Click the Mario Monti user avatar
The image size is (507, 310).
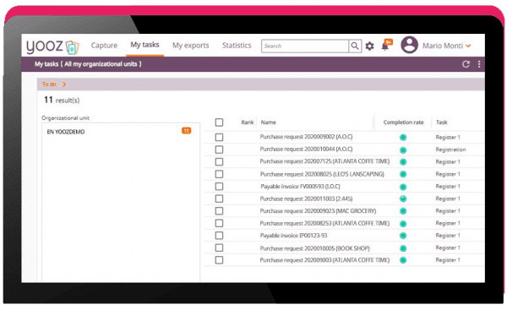pyautogui.click(x=410, y=45)
